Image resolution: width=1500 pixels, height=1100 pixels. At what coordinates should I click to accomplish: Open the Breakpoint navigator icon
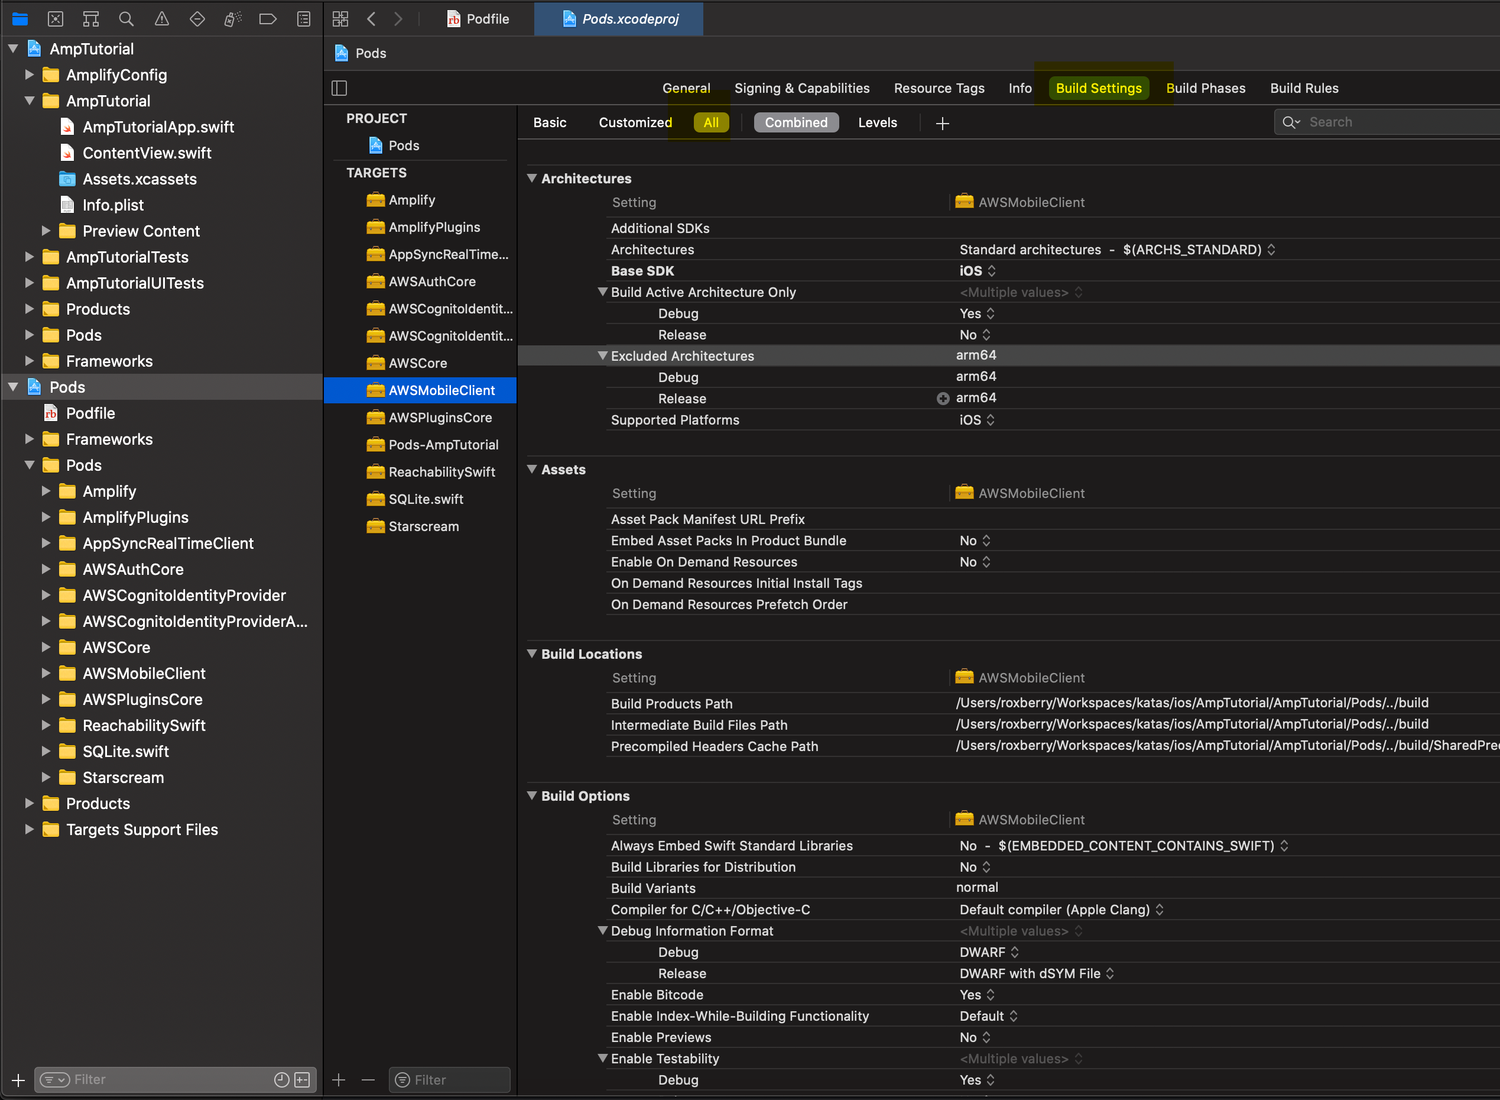[x=268, y=20]
